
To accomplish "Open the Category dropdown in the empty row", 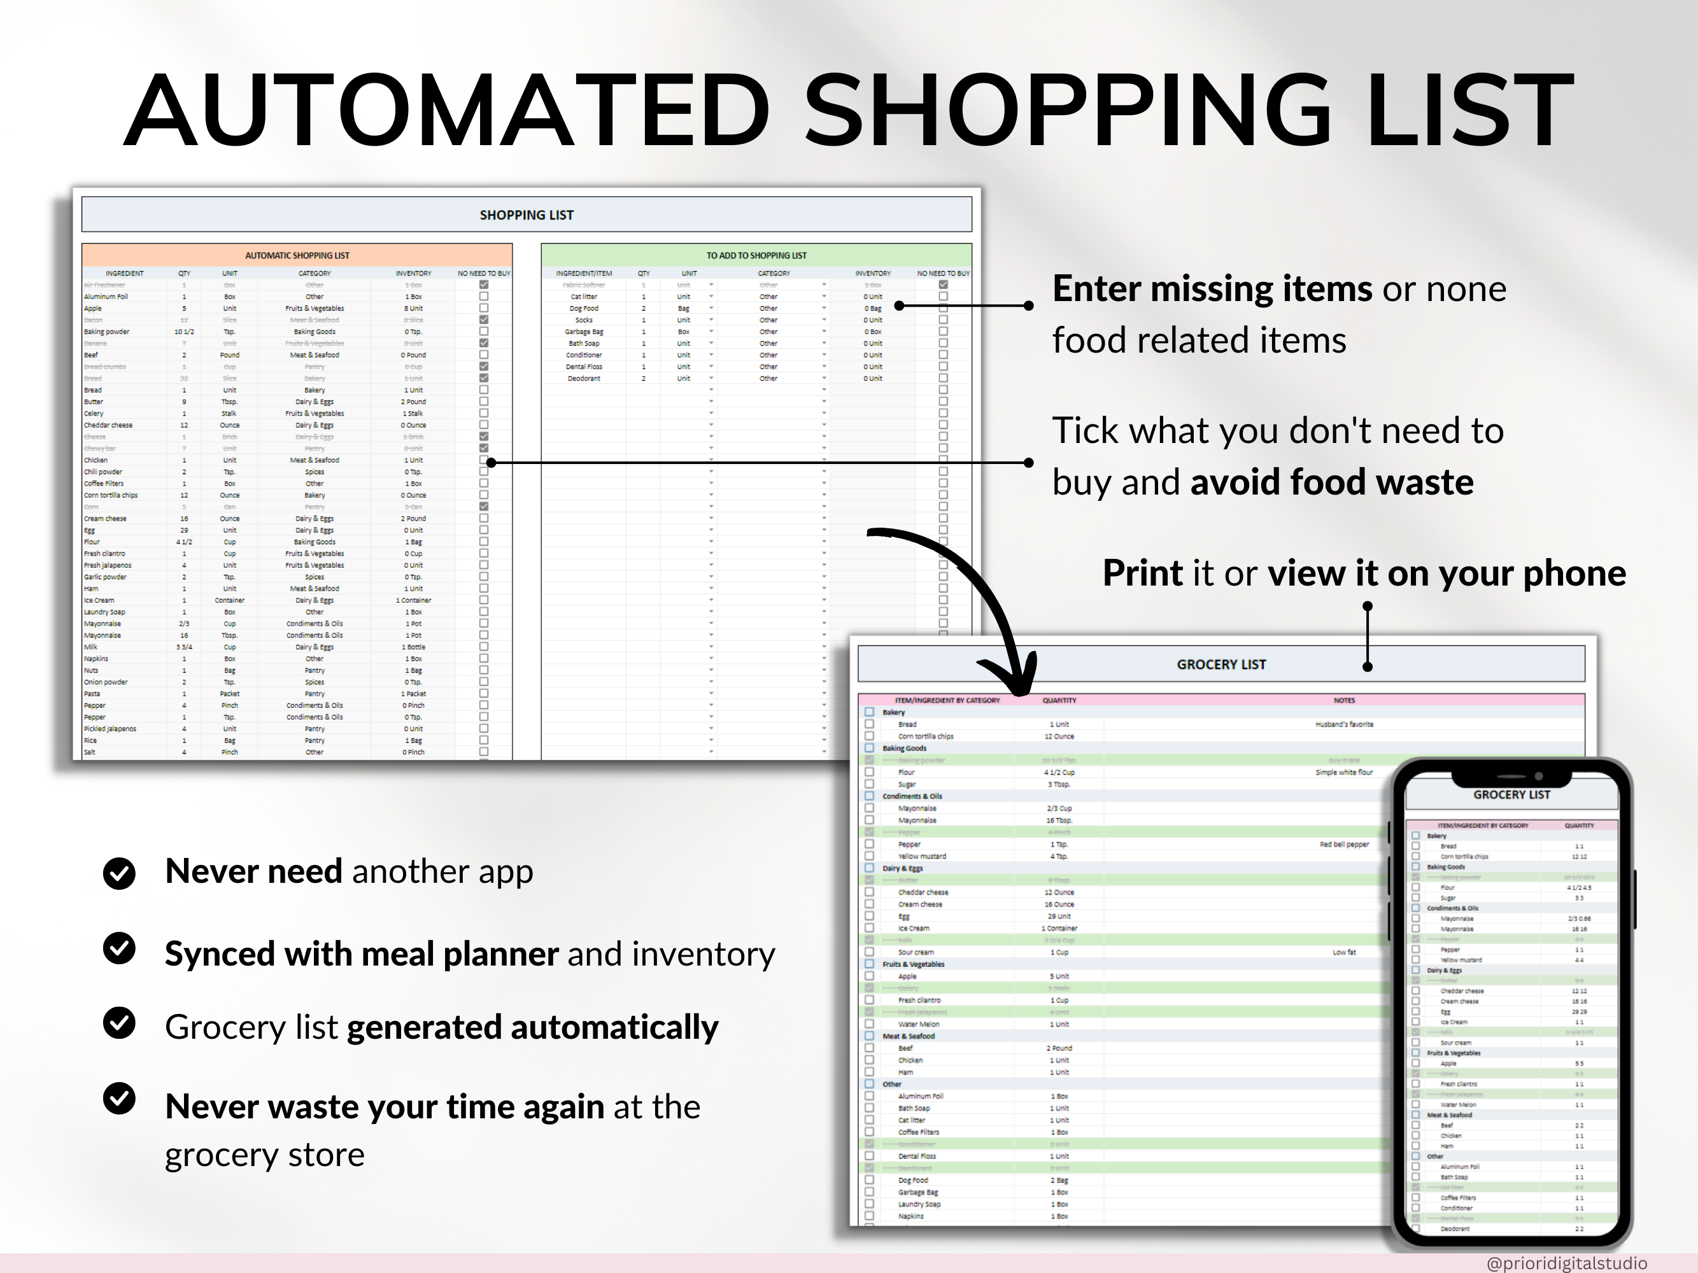I will click(825, 391).
